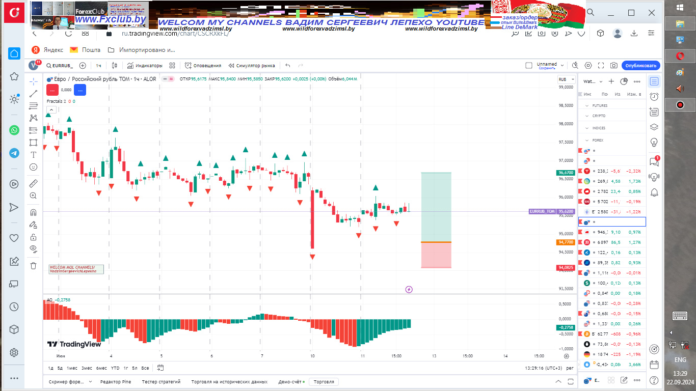The width and height of the screenshot is (696, 391).
Task: Open the Watchlist name dropdown
Action: point(593,81)
